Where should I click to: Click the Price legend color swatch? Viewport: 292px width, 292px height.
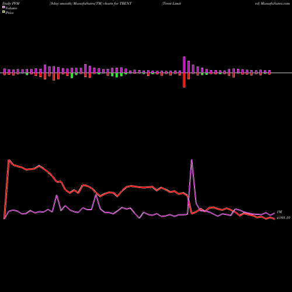(x=4, y=12)
